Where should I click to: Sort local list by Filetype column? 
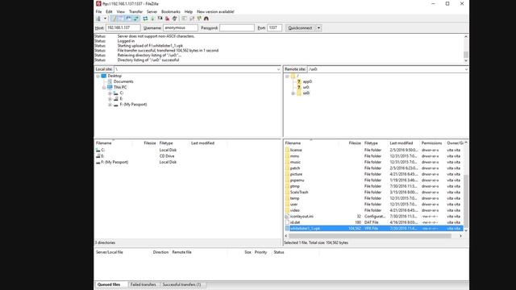coord(166,143)
